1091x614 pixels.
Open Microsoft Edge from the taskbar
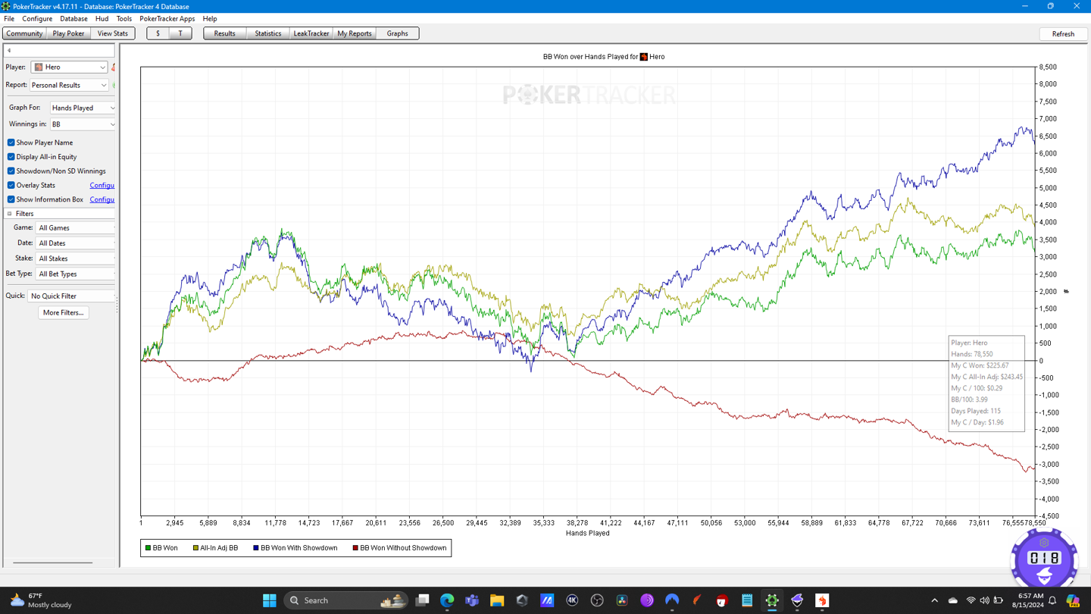(447, 600)
